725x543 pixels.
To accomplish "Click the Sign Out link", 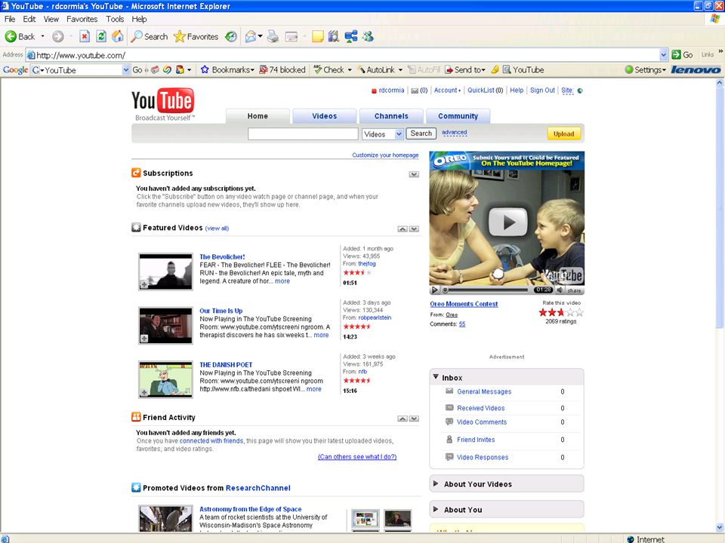I will [542, 90].
